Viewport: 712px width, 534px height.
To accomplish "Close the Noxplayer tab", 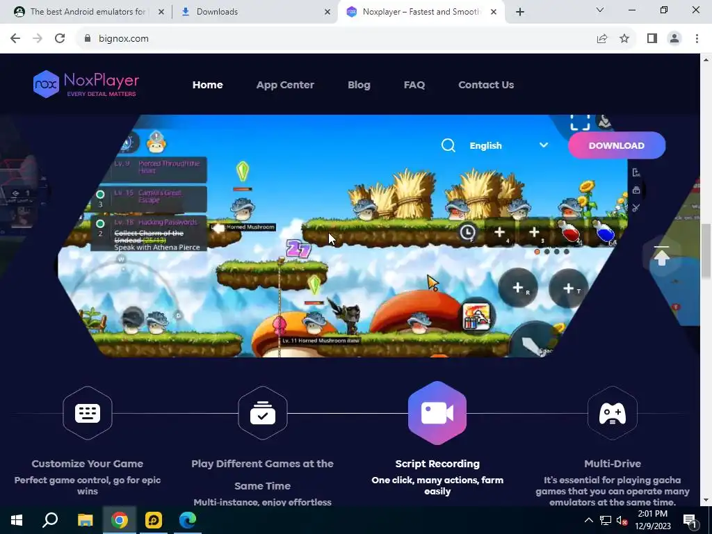I will [494, 12].
